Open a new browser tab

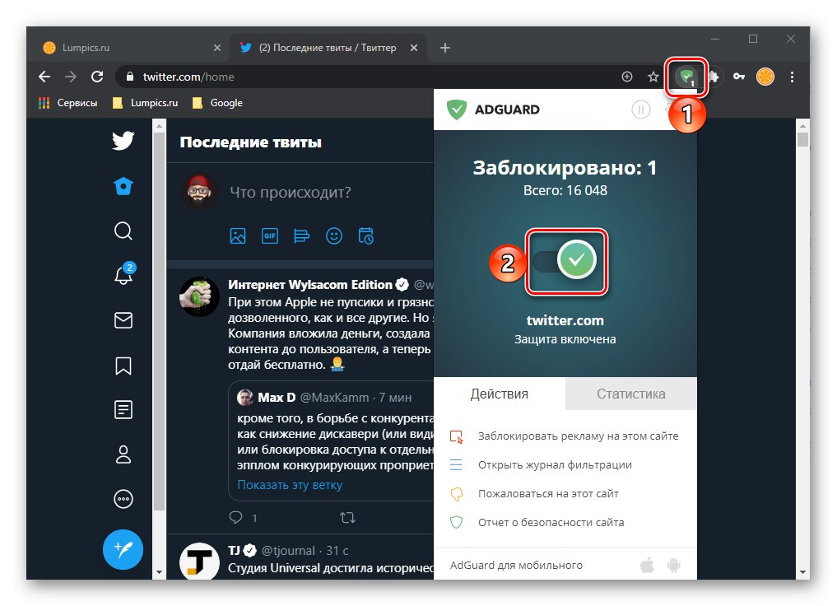point(445,48)
